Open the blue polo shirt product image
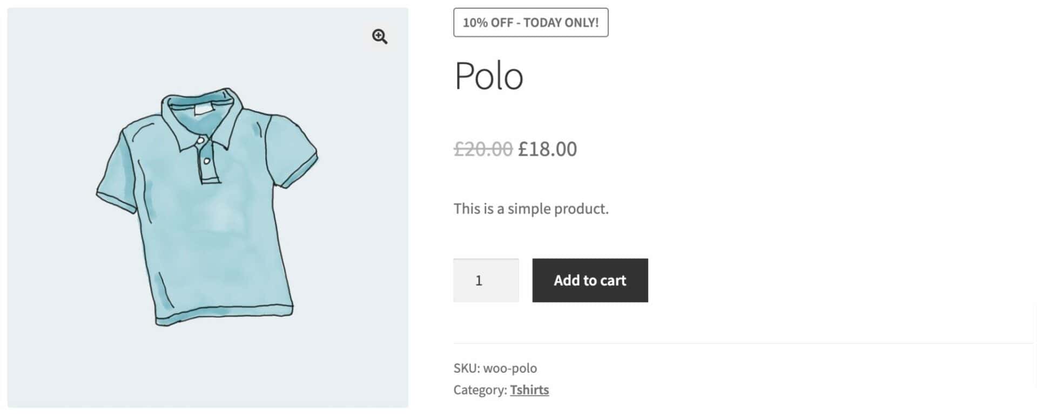This screenshot has height=414, width=1037. 208,208
